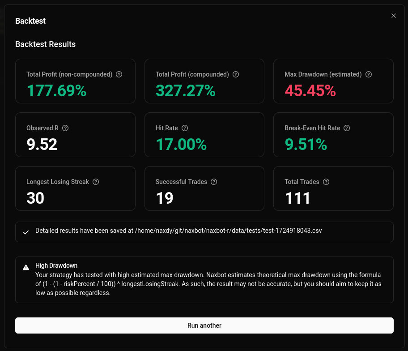Click the Backtest Results heading
This screenshot has height=351, width=408.
tap(45, 44)
